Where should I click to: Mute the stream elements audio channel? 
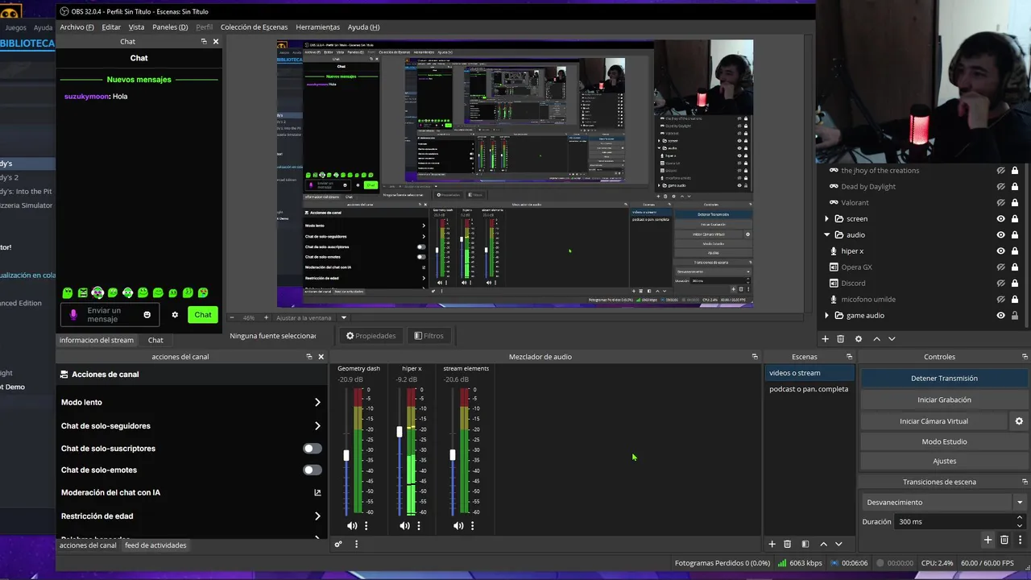(458, 525)
